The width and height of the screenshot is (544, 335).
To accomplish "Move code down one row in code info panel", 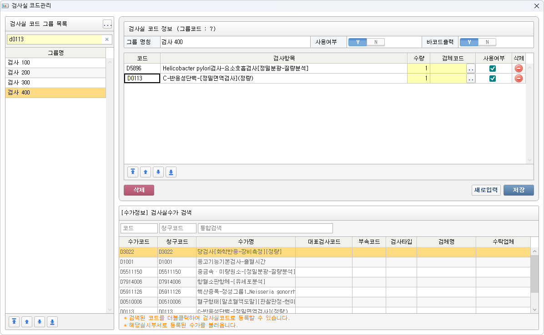I will 158,172.
